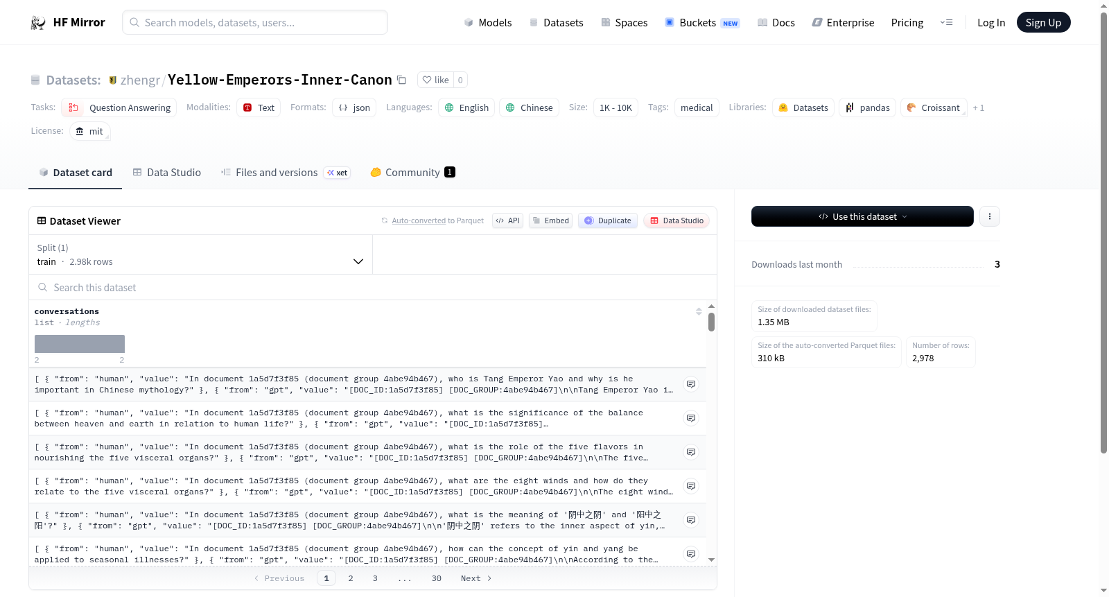Open comment icon for the heaven and earth row
The width and height of the screenshot is (1109, 597).
pyautogui.click(x=690, y=418)
